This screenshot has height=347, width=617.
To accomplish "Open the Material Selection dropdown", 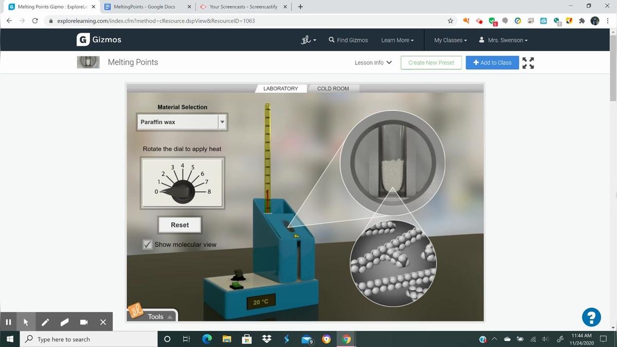I will [x=182, y=122].
